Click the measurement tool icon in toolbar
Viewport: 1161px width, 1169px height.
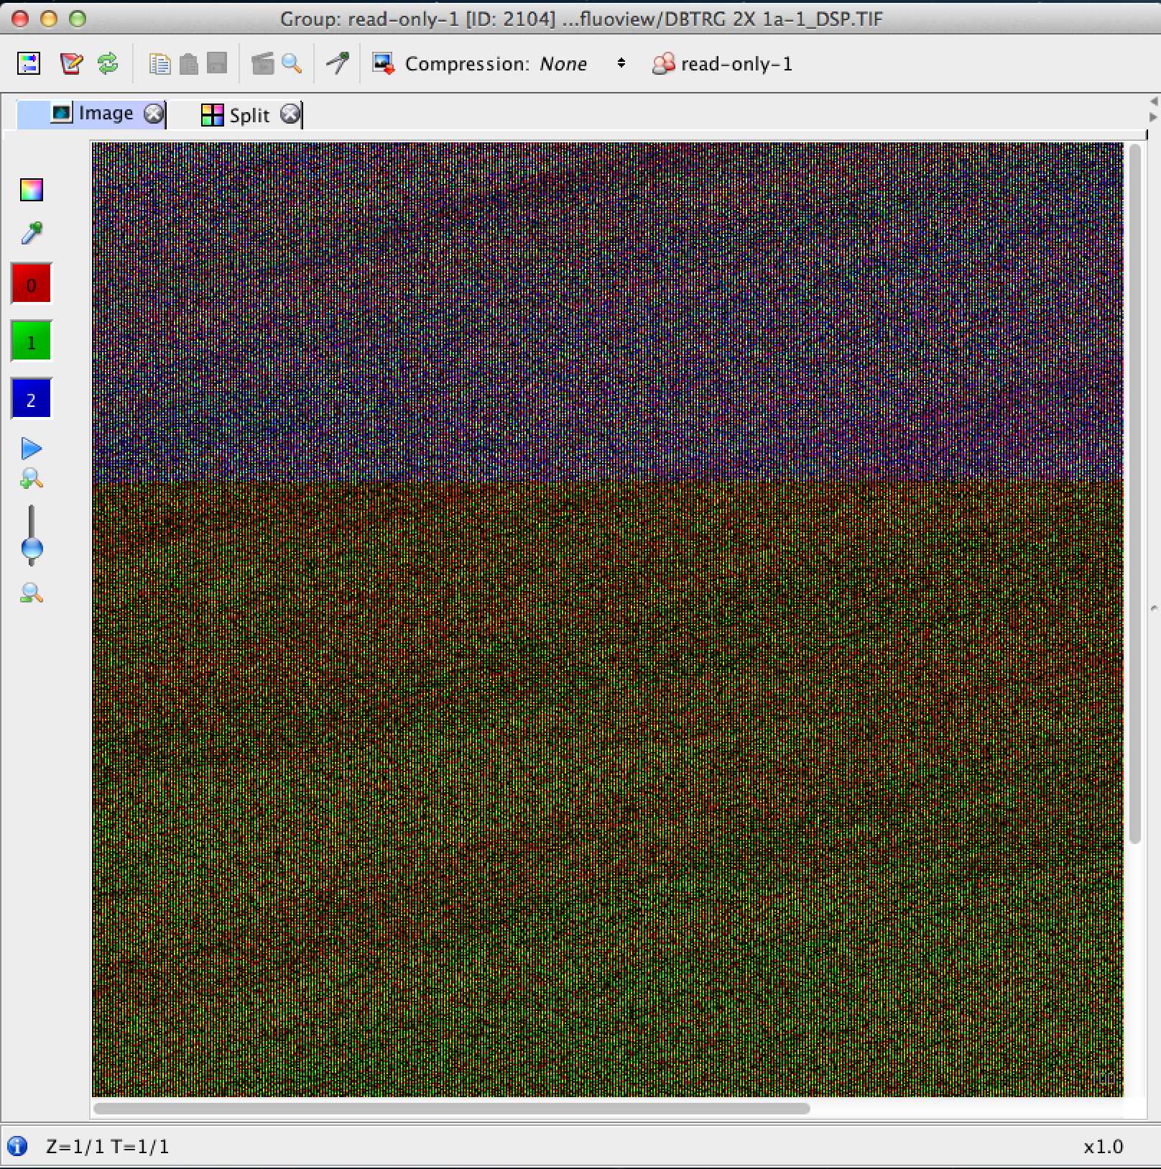point(338,63)
